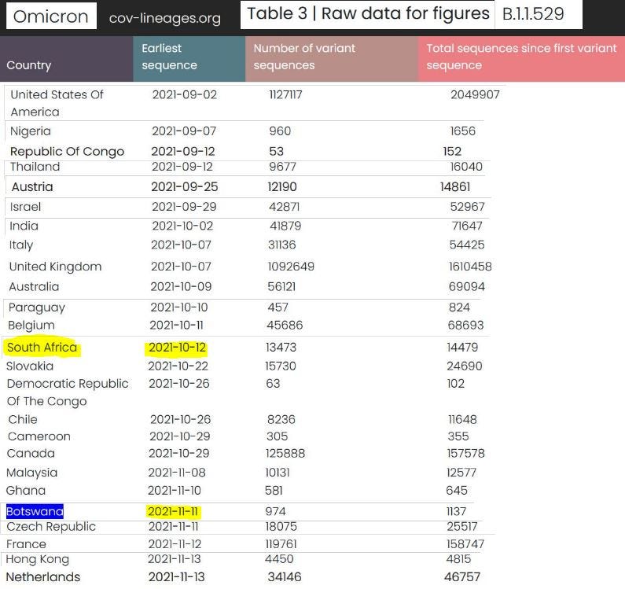Click Canada's variant count 125888

point(285,454)
